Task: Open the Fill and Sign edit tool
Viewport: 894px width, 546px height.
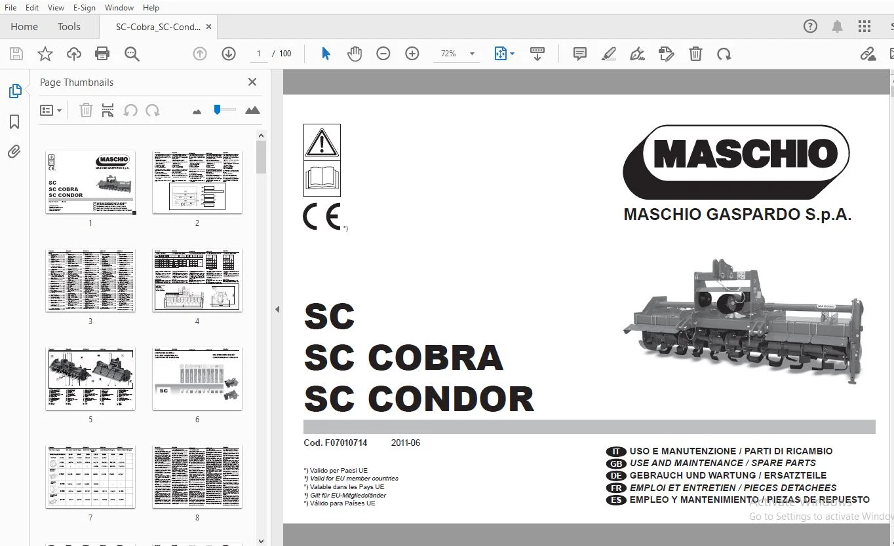Action: point(667,54)
